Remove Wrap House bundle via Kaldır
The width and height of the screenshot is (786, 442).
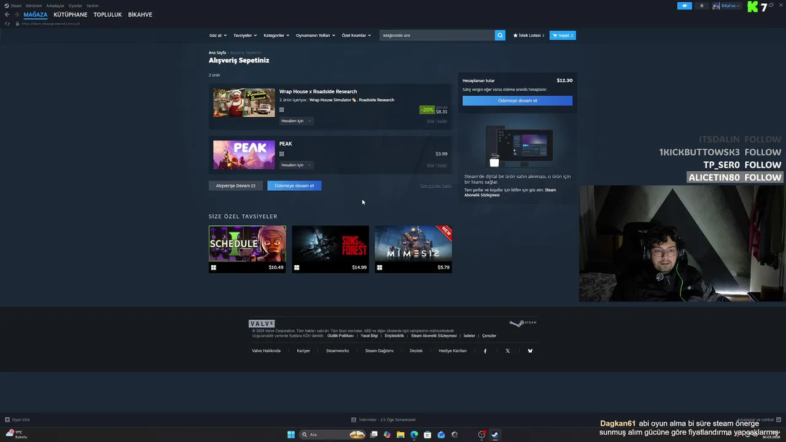click(x=442, y=122)
